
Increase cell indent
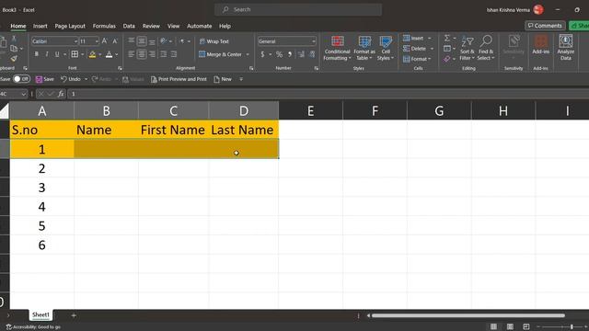pyautogui.click(x=174, y=54)
